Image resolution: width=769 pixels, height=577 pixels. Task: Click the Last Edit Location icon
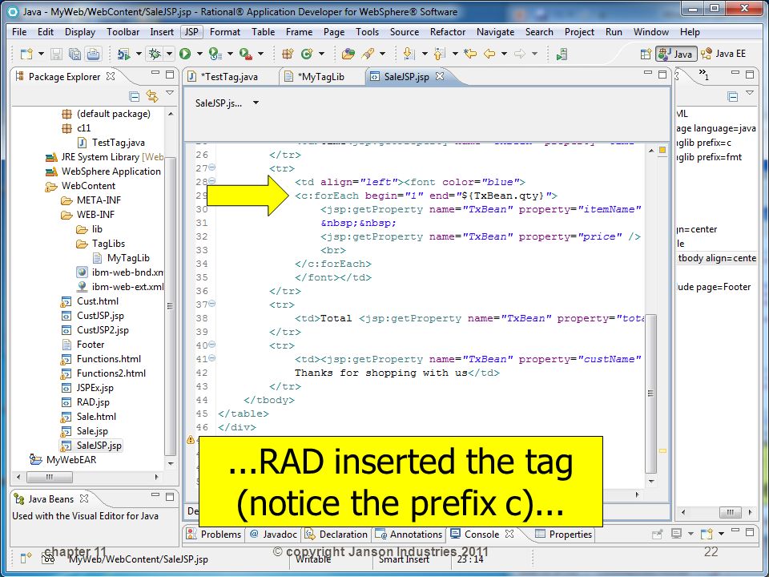[470, 54]
